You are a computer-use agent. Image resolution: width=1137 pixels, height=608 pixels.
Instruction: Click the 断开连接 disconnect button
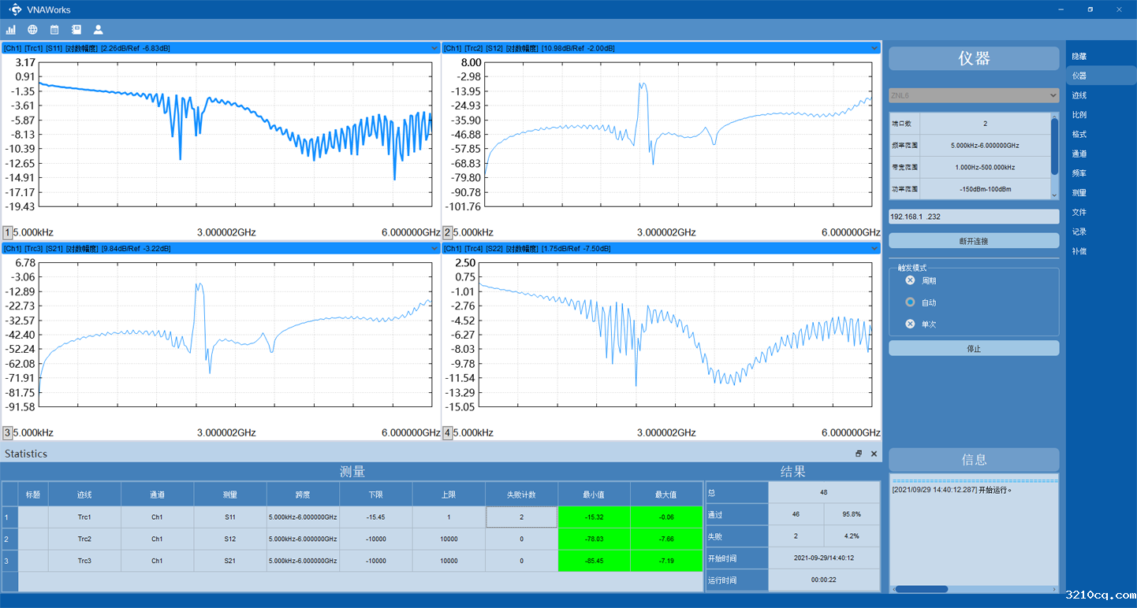[x=974, y=241]
